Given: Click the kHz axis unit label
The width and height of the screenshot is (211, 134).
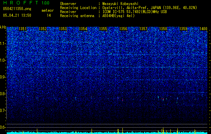Looking at the screenshot, I should coord(3,27).
